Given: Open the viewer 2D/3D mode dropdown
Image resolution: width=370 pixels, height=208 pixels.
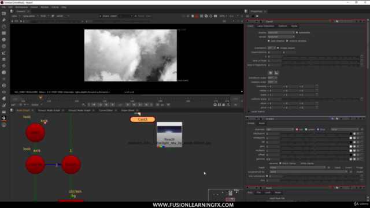Looking at the screenshot, I should coord(228,21).
